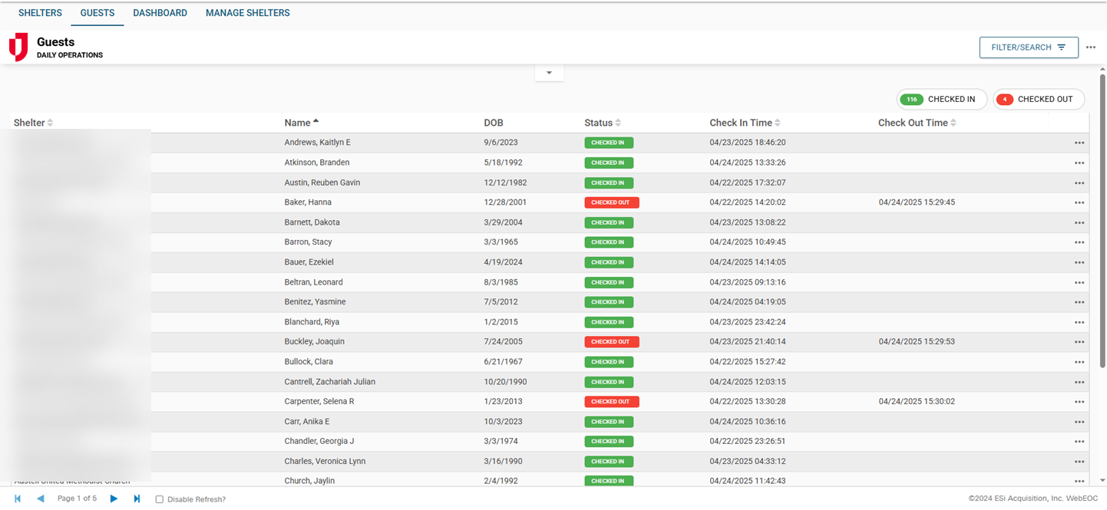Open row actions for Baker, Hanna
This screenshot has height=510, width=1107.
1079,202
